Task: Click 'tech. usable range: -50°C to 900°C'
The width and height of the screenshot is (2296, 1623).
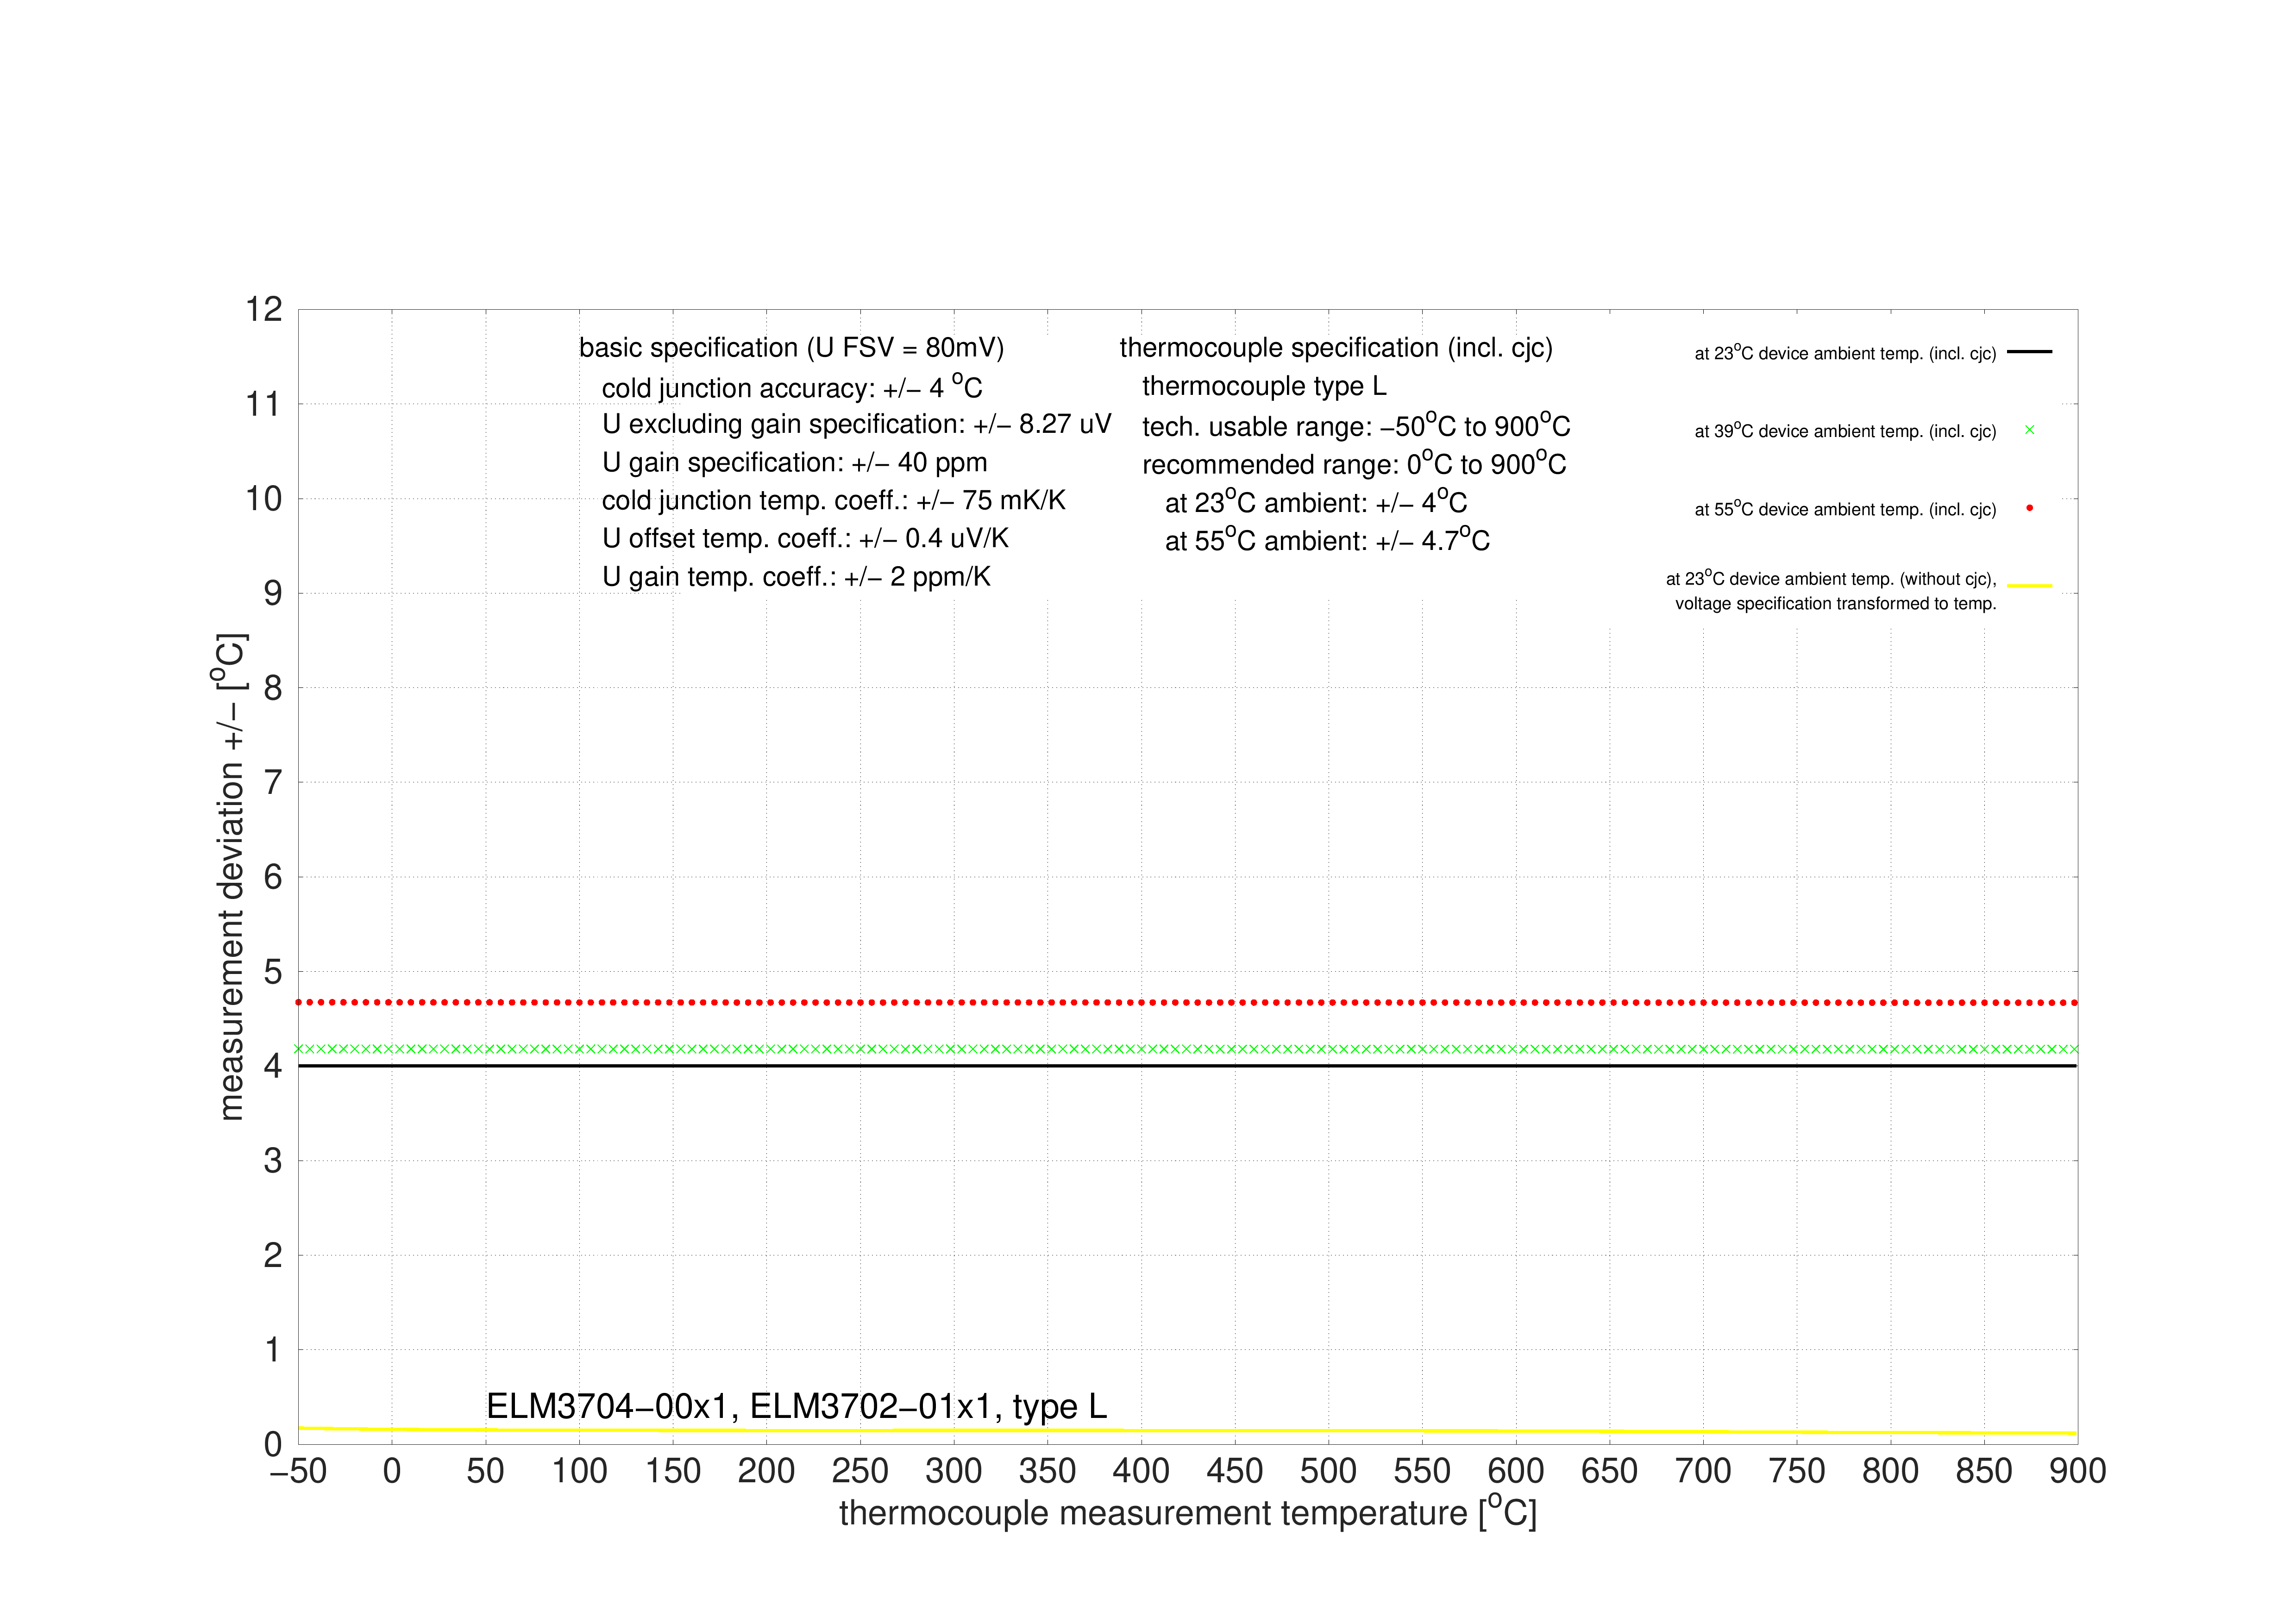Action: tap(1356, 426)
